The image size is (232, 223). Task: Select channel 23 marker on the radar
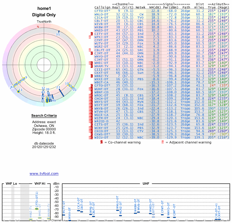[x=61, y=92]
